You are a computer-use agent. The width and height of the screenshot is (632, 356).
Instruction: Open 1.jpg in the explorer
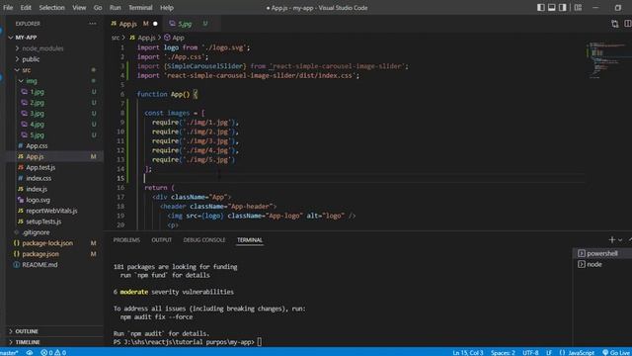(x=38, y=92)
